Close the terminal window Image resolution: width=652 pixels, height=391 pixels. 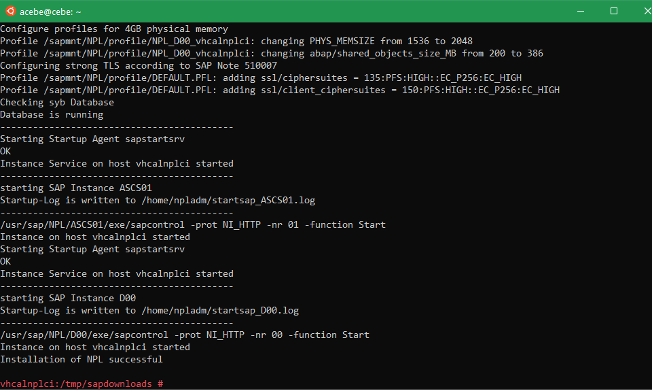point(646,12)
